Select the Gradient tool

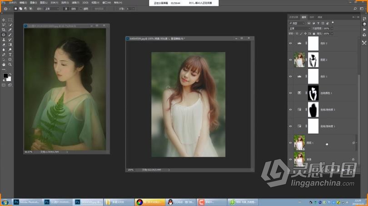click(10, 45)
